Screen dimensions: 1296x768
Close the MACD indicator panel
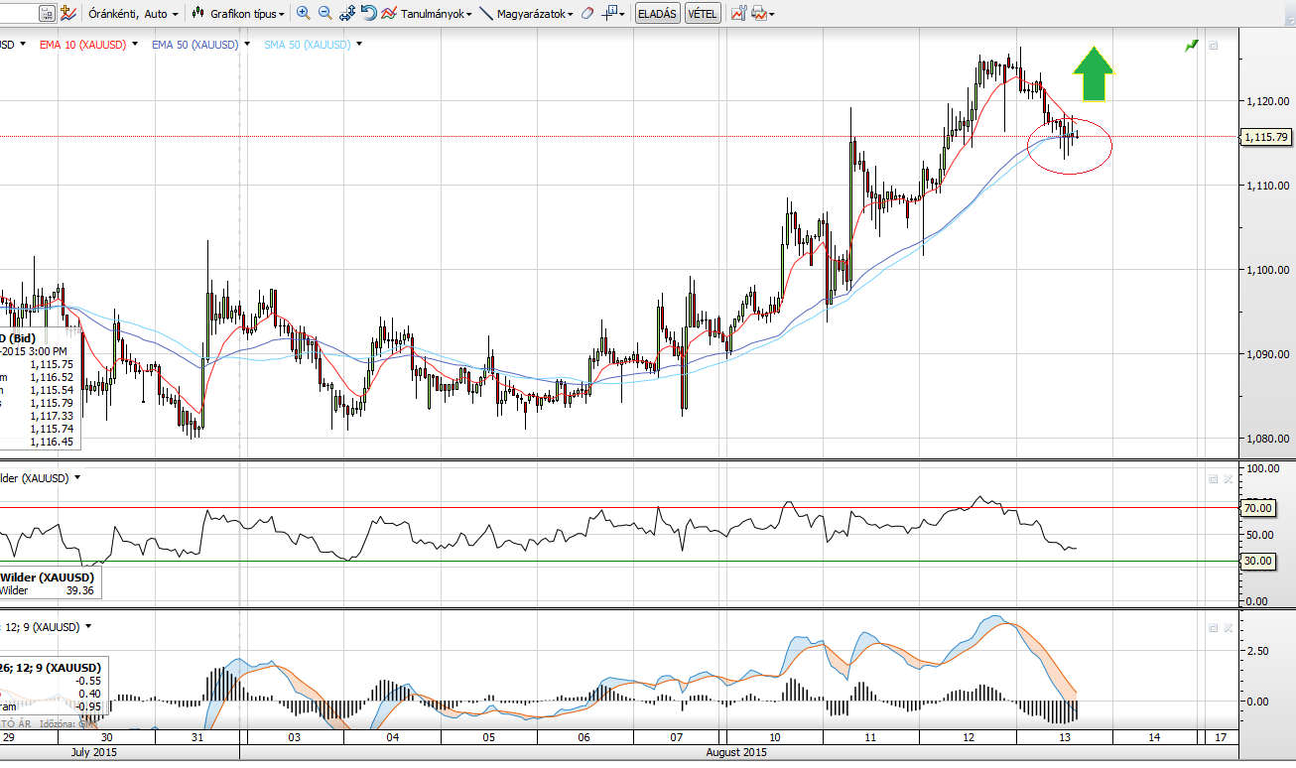coord(1228,628)
